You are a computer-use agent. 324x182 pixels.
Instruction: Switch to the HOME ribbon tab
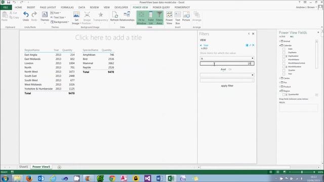point(18,8)
